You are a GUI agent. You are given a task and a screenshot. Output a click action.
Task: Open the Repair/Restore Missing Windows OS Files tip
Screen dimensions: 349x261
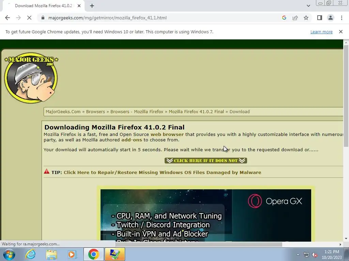point(163,172)
